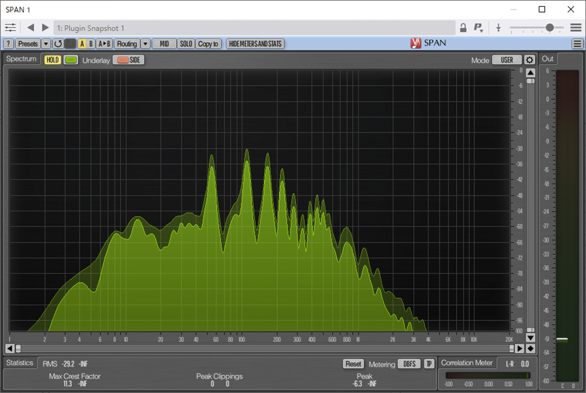Image resolution: width=586 pixels, height=393 pixels.
Task: Click HIDE METERS AND STATS button
Action: [x=255, y=44]
